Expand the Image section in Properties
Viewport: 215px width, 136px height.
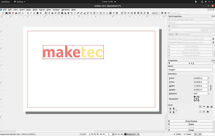point(190,130)
